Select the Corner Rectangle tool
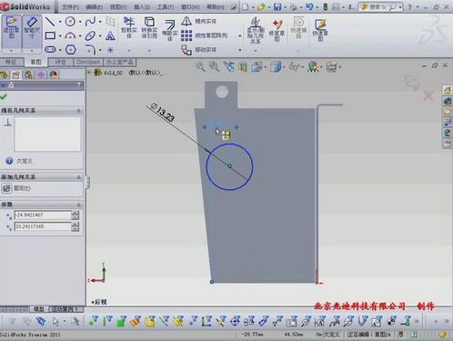Screen dimensions: 453x341 point(50,35)
